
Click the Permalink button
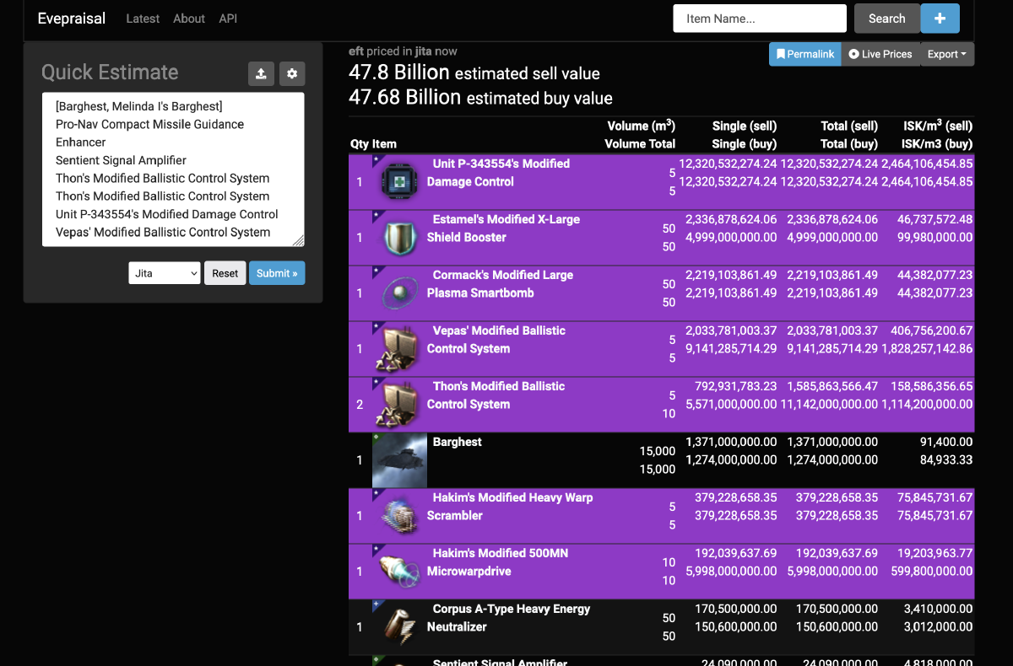pos(804,54)
